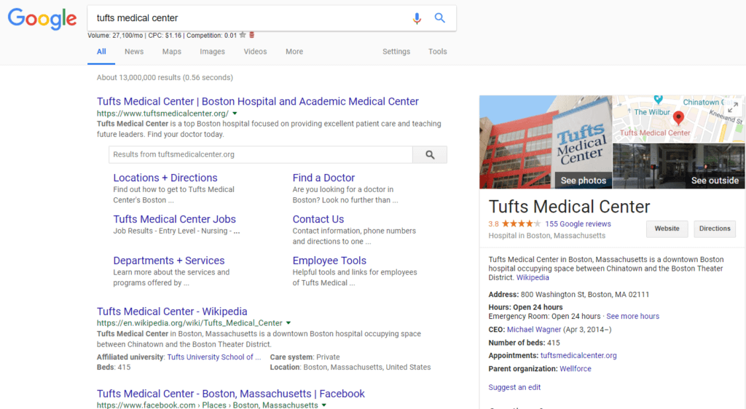Open See photos building thumbnail
The image size is (746, 409).
click(546, 142)
